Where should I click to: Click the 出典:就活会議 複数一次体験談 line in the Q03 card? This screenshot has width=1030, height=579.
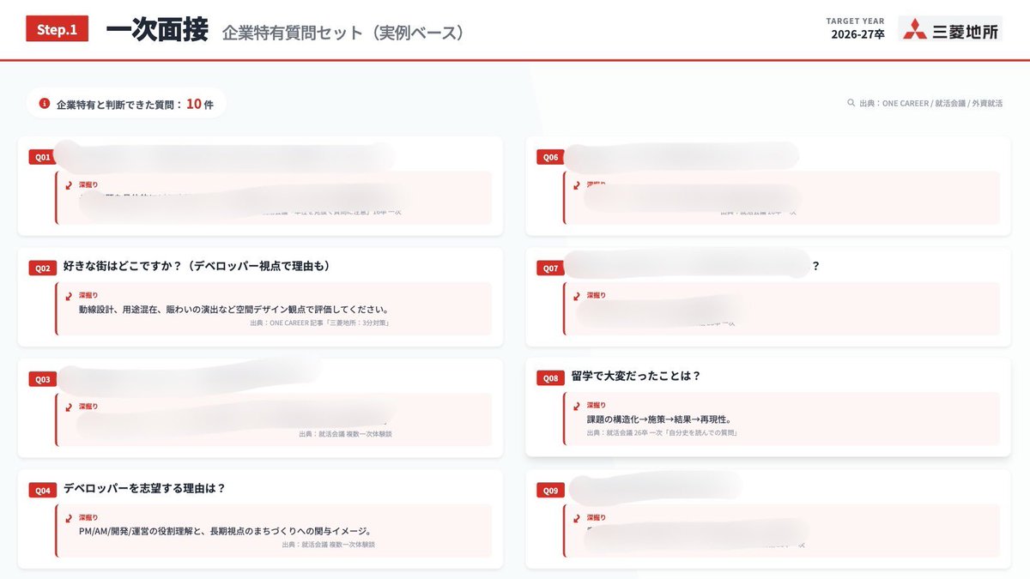[344, 434]
